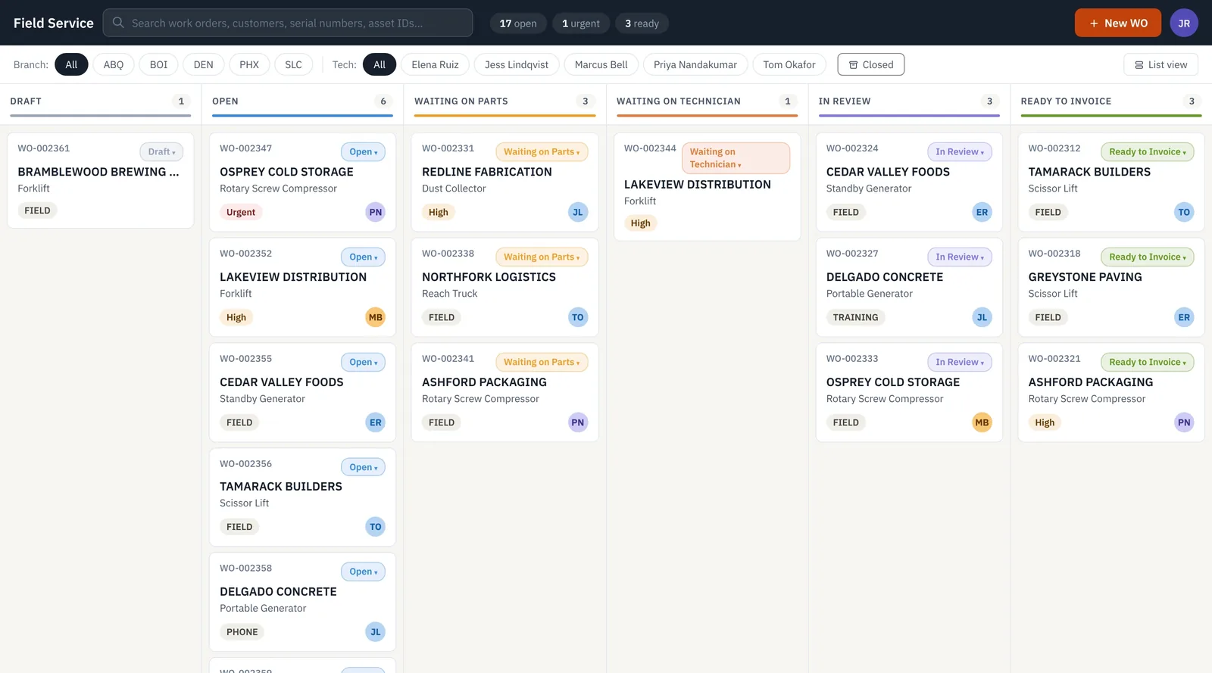Filter by SLC branch

[x=293, y=64]
